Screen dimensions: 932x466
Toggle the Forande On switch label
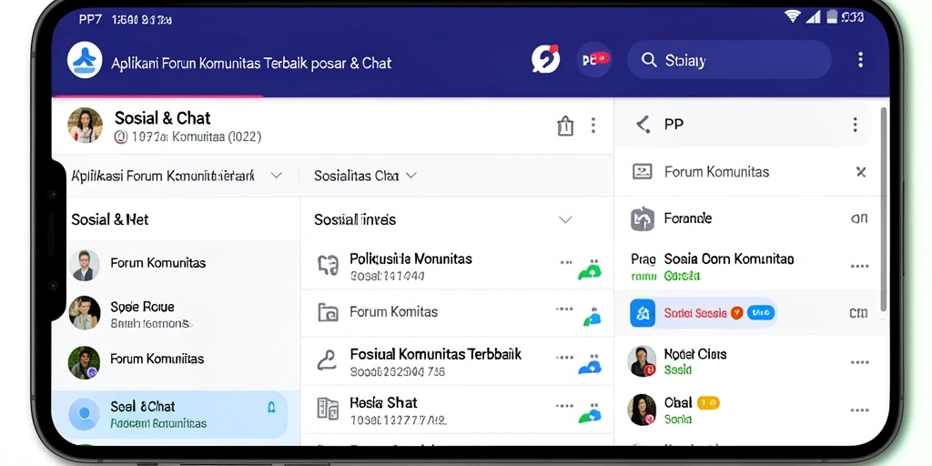(x=859, y=218)
